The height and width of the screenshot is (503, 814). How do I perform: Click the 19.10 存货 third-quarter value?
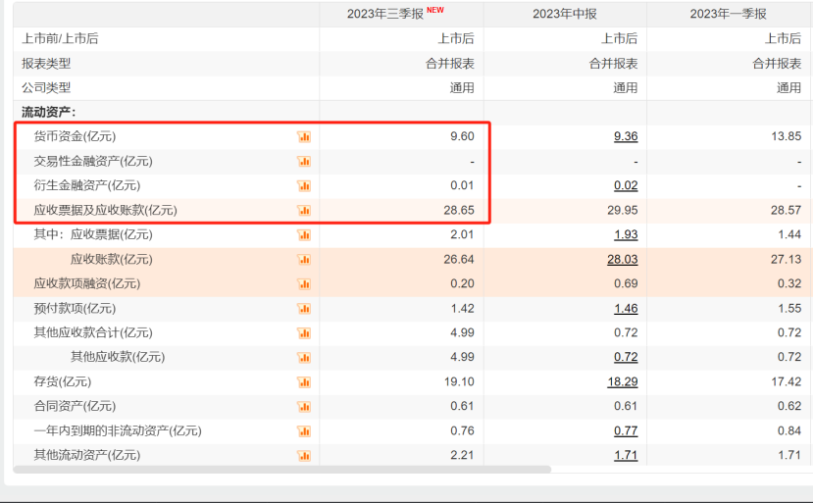459,382
